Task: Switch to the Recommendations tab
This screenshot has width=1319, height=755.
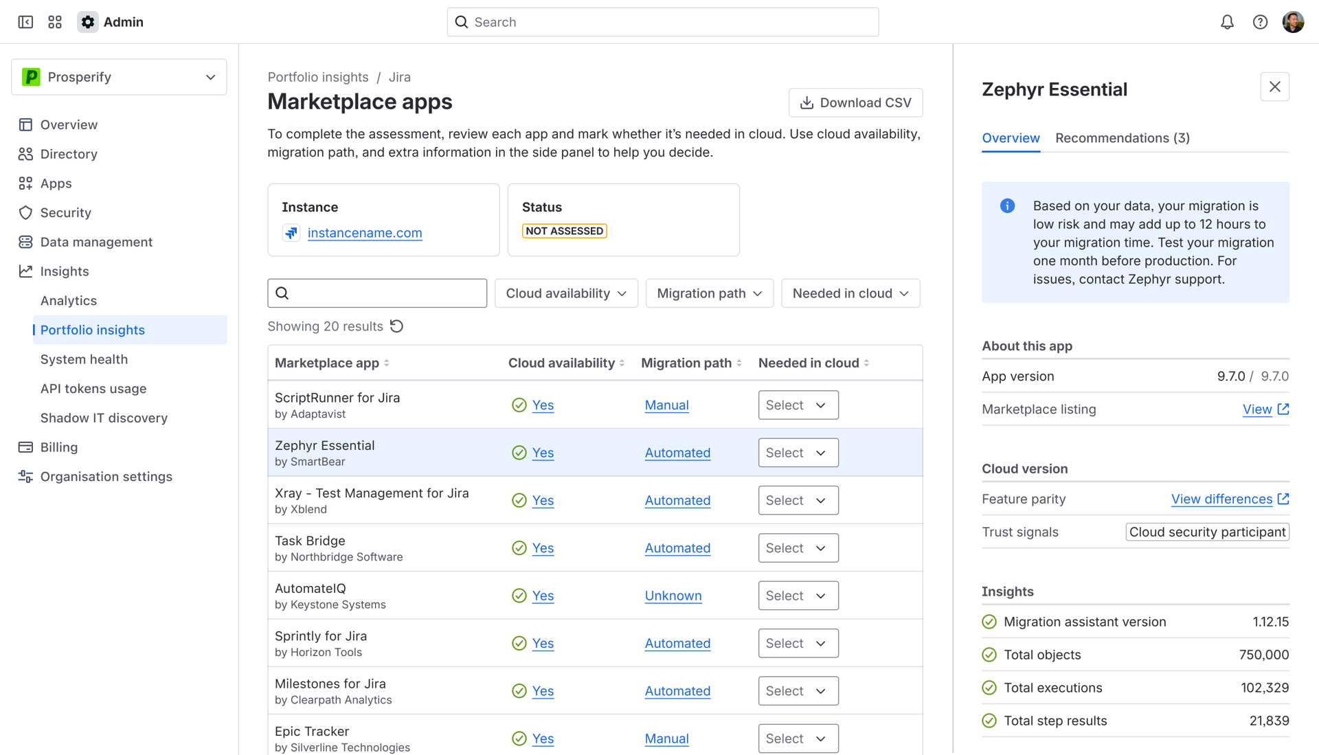Action: point(1123,138)
